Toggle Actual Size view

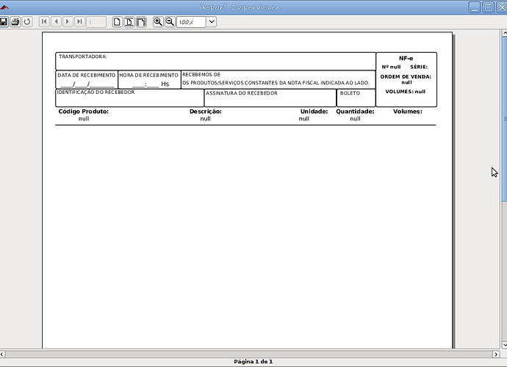click(x=118, y=22)
